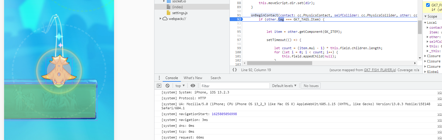The width and height of the screenshot is (442, 140).
Task: Switch to the Console tab
Action: [171, 78]
